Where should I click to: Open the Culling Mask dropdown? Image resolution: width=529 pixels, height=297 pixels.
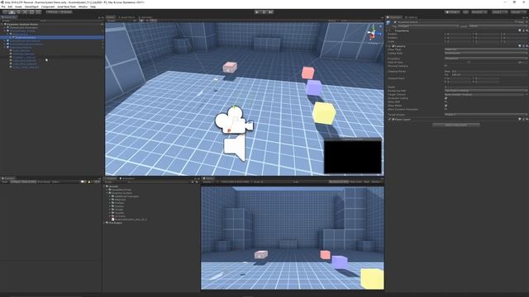486,53
